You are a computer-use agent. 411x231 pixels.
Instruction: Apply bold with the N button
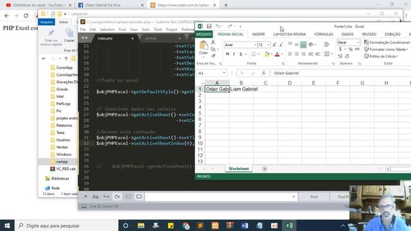coord(227,54)
